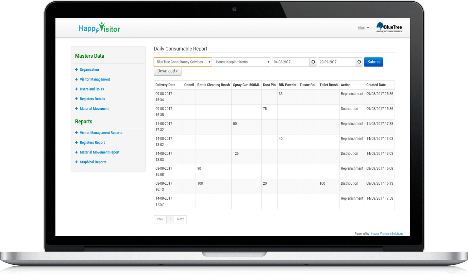This screenshot has height=276, width=468.
Task: Click the plus icon beside Registers Report
Action: (77, 143)
